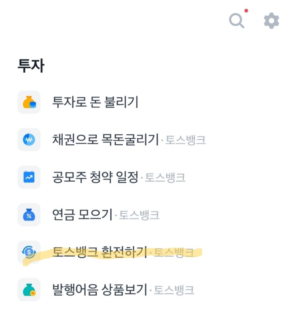298x322 pixels.
Task: Open 발행어음 상품보기 item
Action: tap(100, 290)
